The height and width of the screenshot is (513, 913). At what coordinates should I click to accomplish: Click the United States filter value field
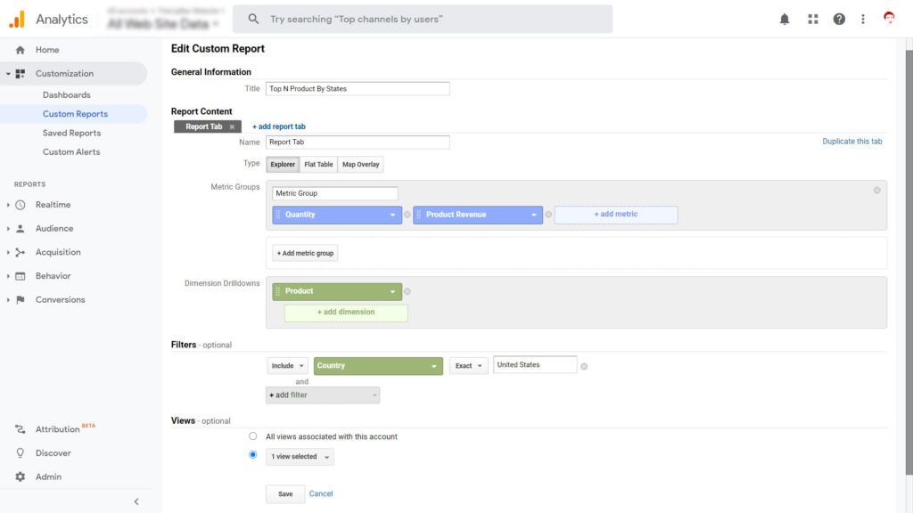click(535, 364)
